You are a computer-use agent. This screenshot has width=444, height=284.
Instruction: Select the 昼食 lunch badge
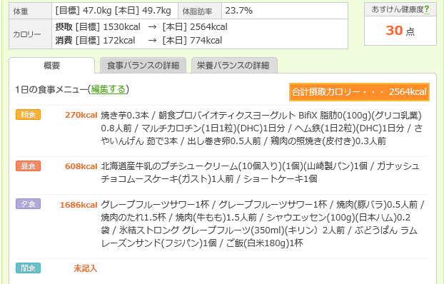tap(29, 166)
